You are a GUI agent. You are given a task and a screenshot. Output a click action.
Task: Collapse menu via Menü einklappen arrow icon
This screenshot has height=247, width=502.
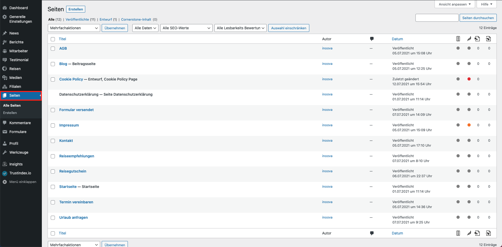[5, 182]
